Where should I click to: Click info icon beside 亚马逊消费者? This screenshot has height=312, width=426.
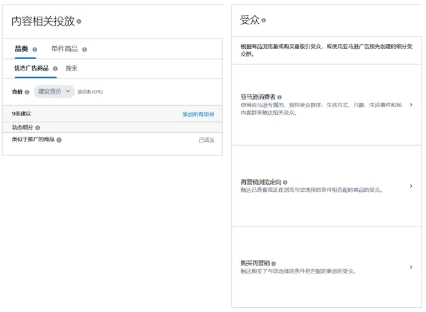[x=279, y=98]
